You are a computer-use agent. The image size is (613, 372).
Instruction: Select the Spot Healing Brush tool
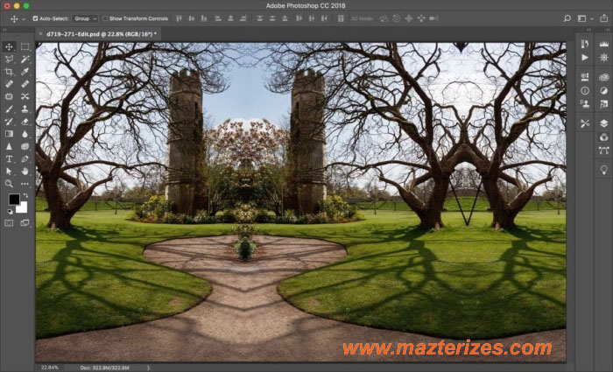(9, 84)
